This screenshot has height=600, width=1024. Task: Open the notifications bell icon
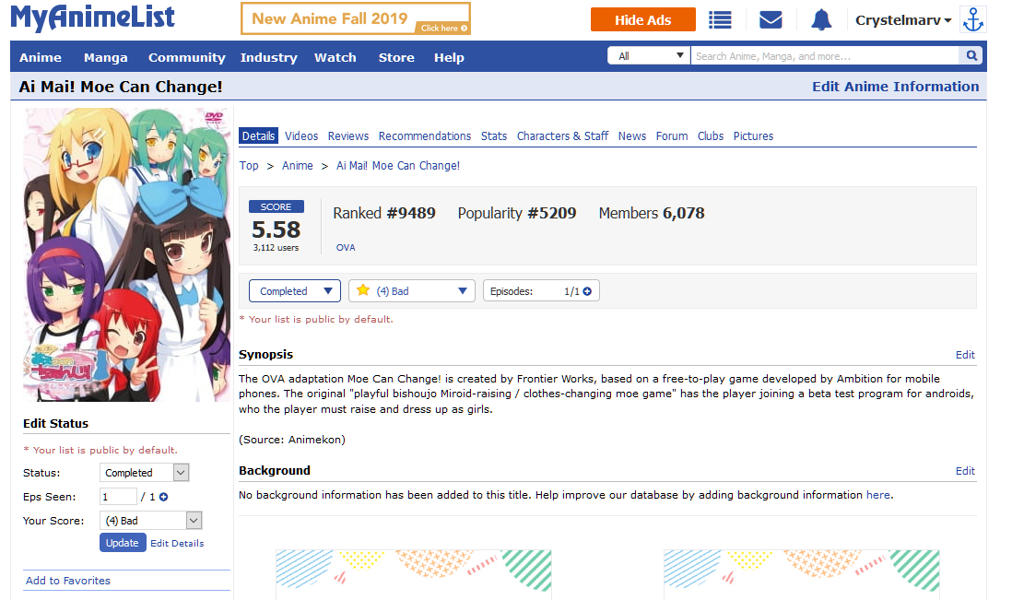coord(821,20)
